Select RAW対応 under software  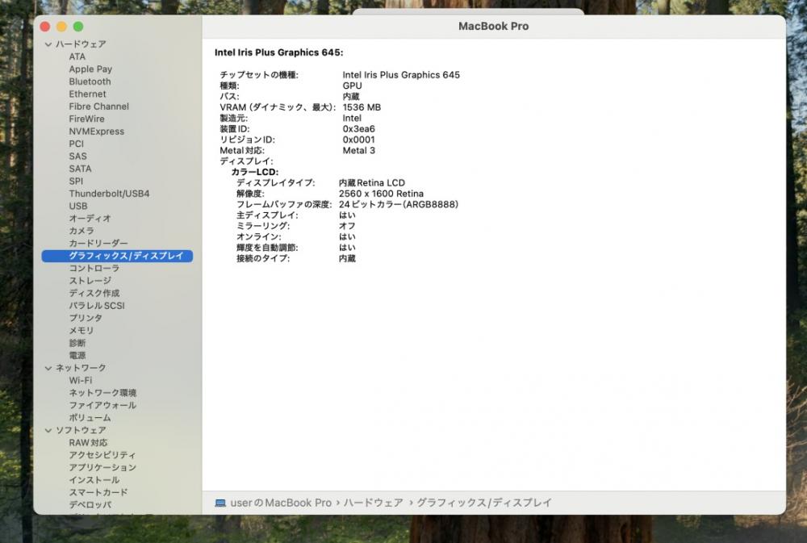88,443
